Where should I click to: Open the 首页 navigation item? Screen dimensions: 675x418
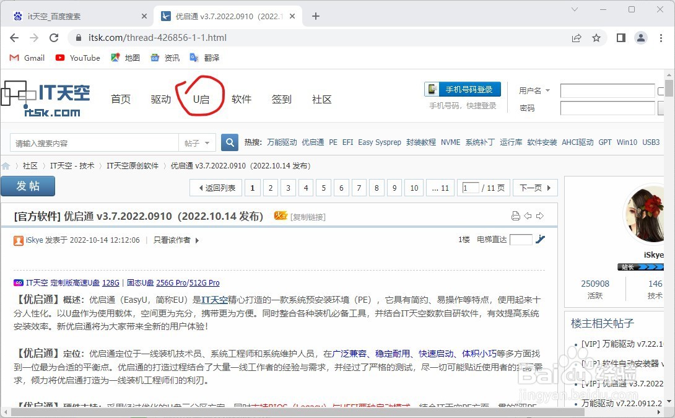(121, 100)
